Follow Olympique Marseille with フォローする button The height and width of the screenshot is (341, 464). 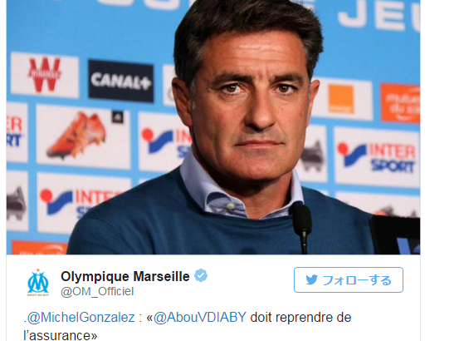pyautogui.click(x=349, y=280)
